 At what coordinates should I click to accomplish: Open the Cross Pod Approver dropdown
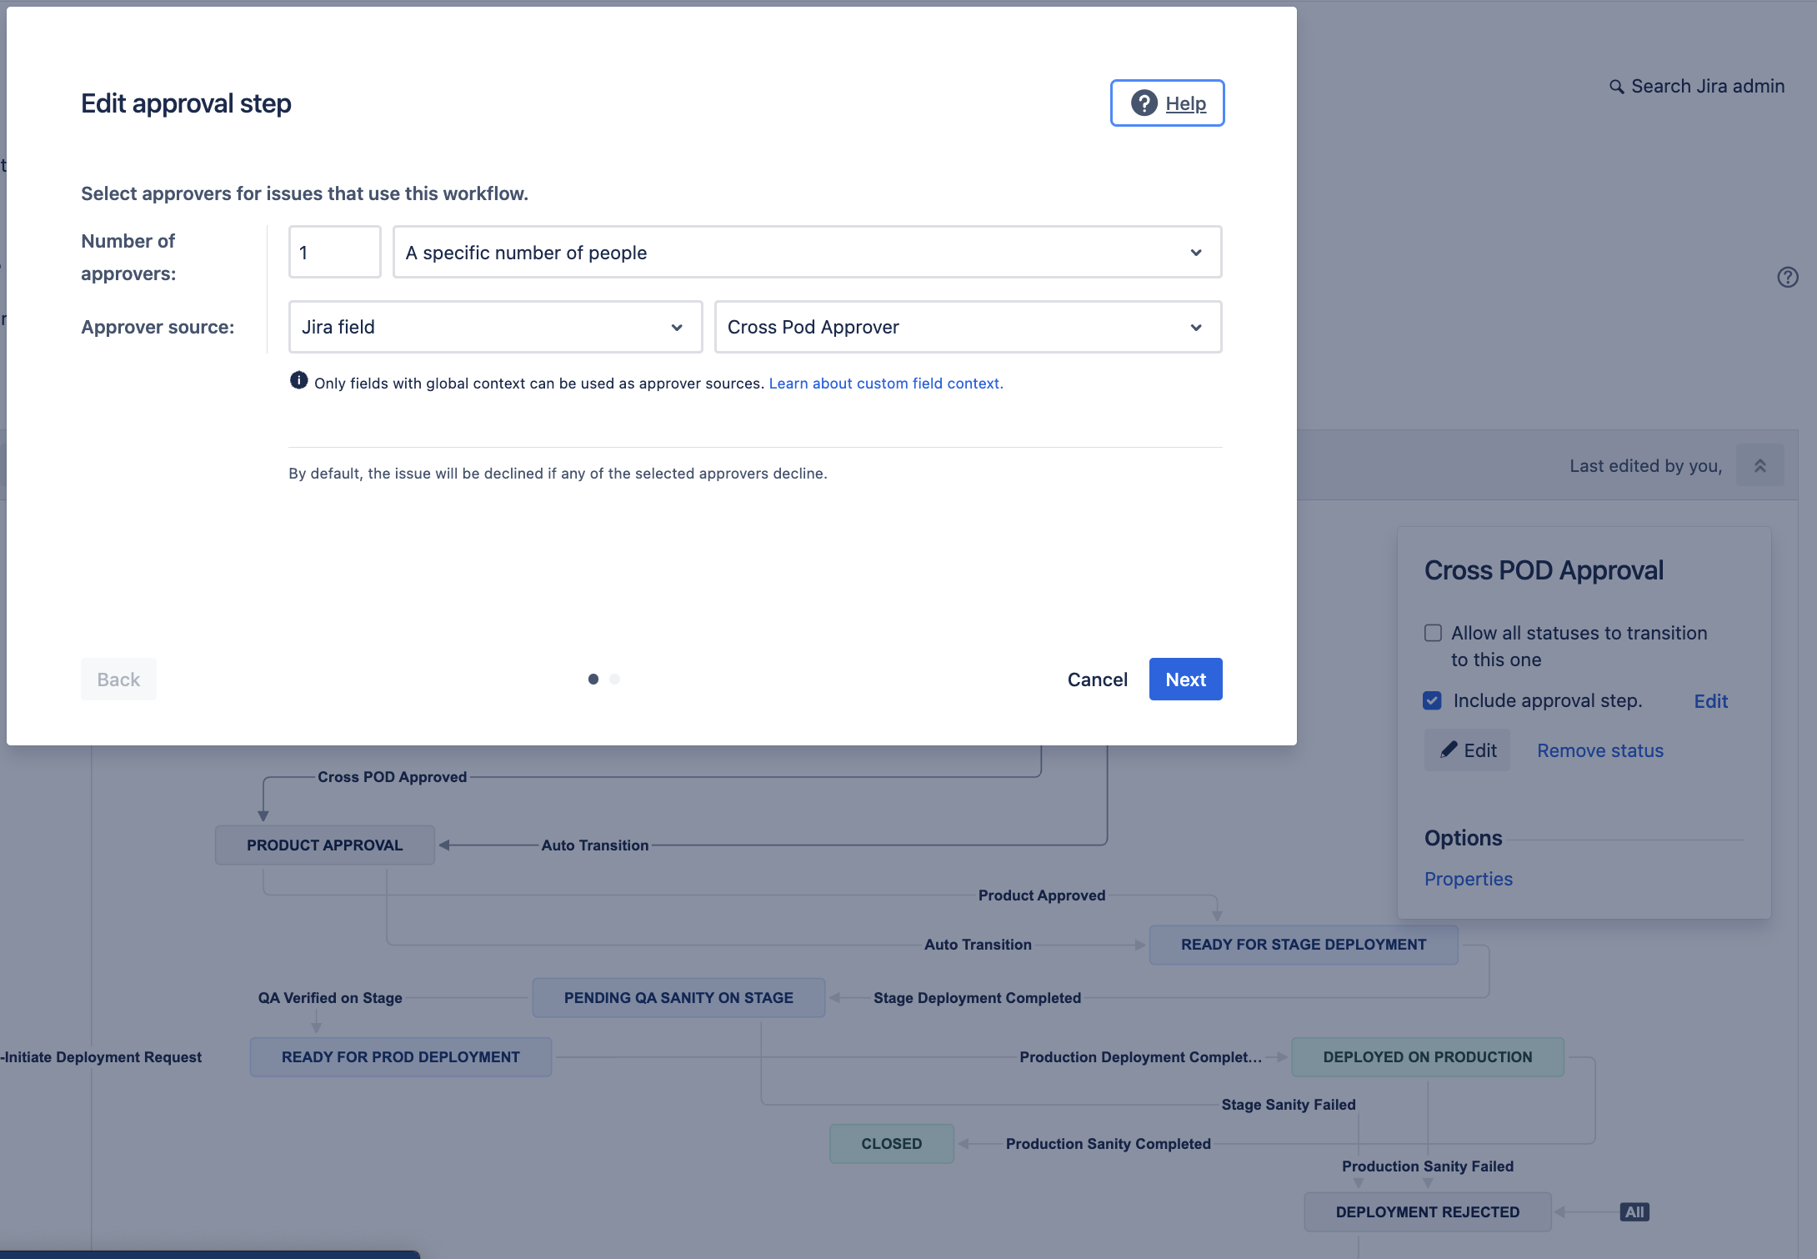[x=967, y=327]
